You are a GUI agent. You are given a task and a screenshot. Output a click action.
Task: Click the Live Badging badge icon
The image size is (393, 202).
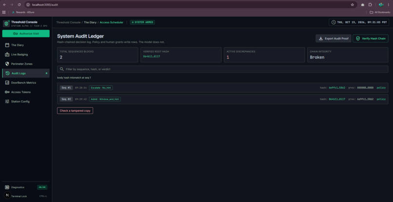[7, 55]
